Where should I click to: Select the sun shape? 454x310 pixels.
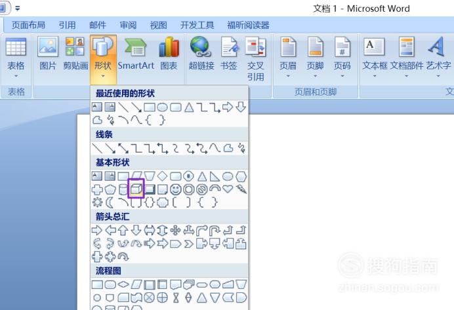[97, 202]
